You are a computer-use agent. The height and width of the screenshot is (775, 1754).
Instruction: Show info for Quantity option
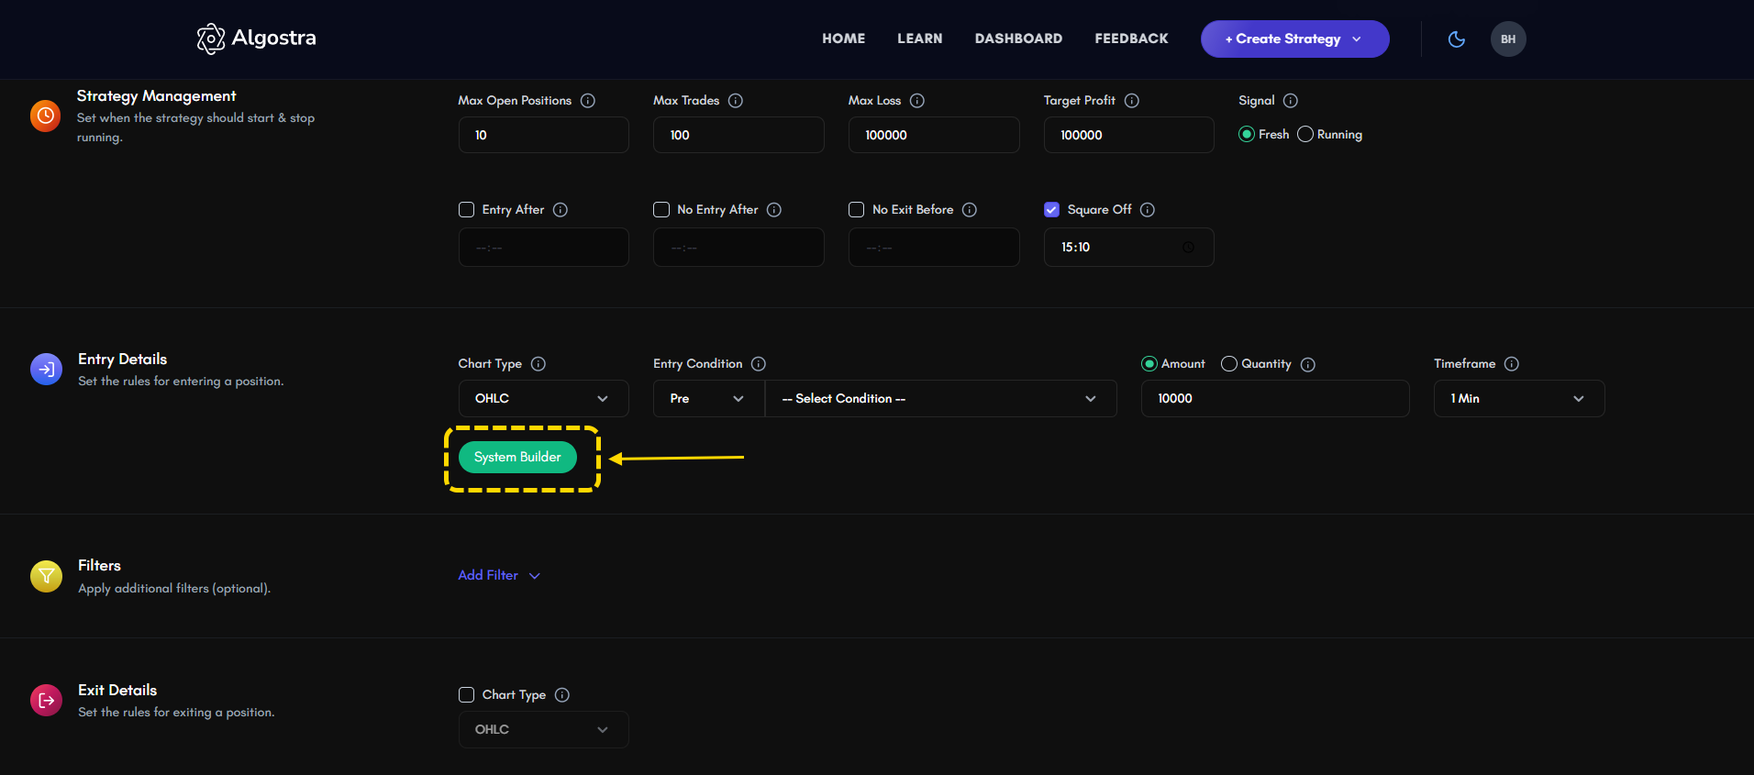pyautogui.click(x=1308, y=365)
